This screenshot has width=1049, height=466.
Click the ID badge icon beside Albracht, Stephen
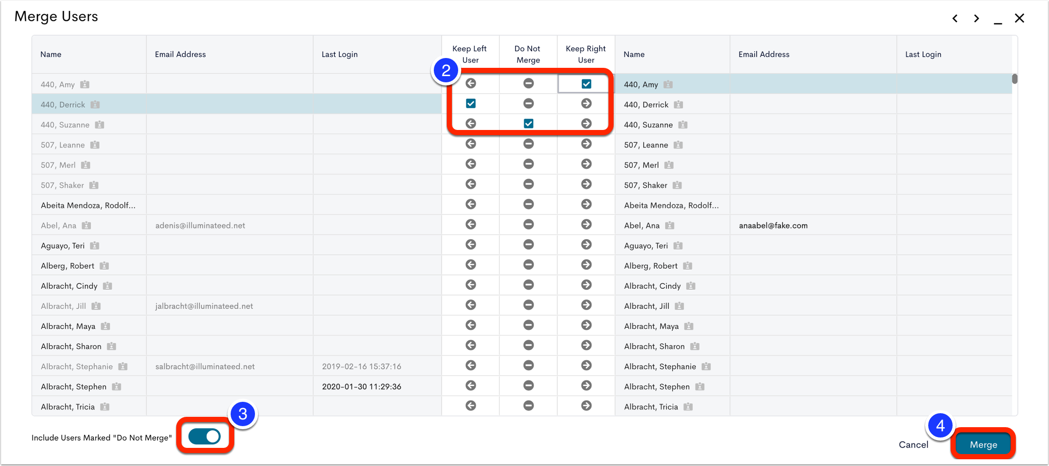coord(116,386)
